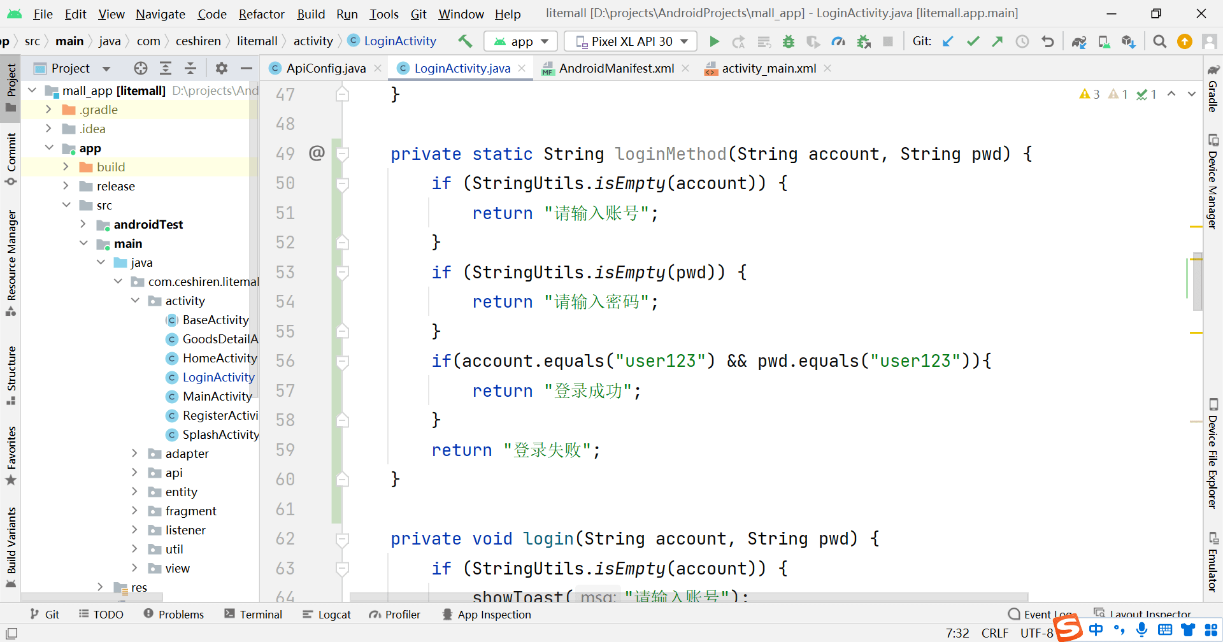Click the gutter @ annotation on line 49
This screenshot has height=642, width=1223.
tap(317, 153)
